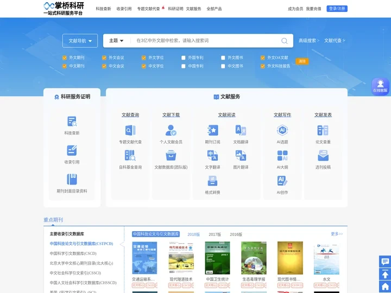This screenshot has width=391, height=293.
Task: Open 文献数据库(团队版) icon
Action: (x=171, y=155)
